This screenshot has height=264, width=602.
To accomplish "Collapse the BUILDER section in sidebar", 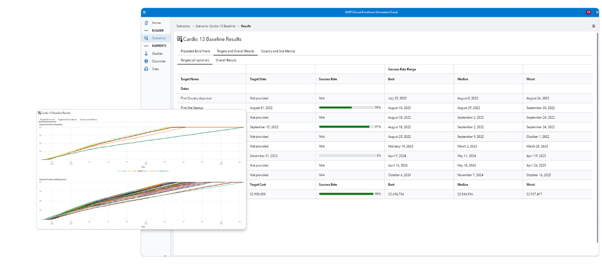I will pos(146,31).
